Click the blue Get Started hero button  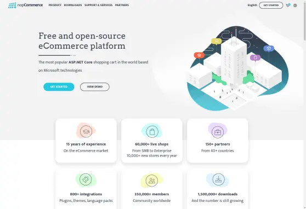click(x=59, y=86)
